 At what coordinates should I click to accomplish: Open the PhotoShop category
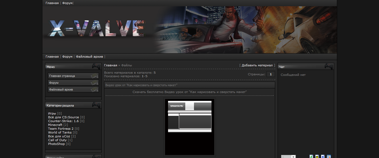56,144
